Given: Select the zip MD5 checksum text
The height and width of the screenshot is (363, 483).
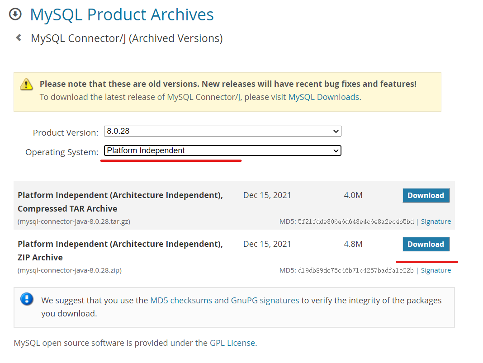Looking at the screenshot, I should 355,270.
